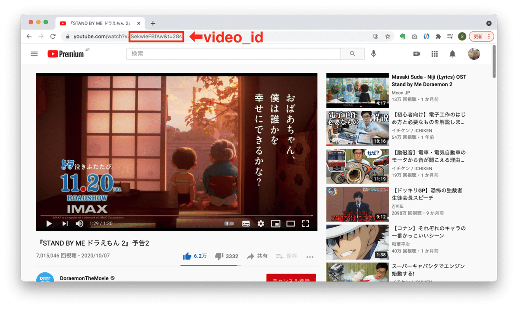
Task: Toggle theater mode rectangle icon
Action: [x=291, y=223]
